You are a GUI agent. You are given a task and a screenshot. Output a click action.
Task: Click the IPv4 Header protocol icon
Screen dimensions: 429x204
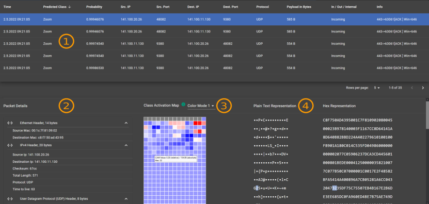pyautogui.click(x=10, y=145)
